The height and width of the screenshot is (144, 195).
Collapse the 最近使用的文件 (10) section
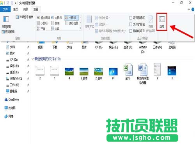(33, 59)
